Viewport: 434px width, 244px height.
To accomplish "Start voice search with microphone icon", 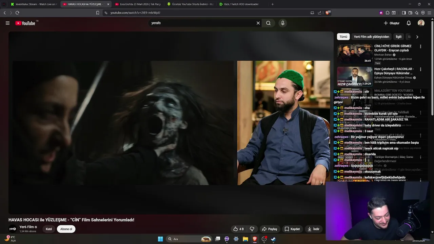I will pyautogui.click(x=282, y=23).
